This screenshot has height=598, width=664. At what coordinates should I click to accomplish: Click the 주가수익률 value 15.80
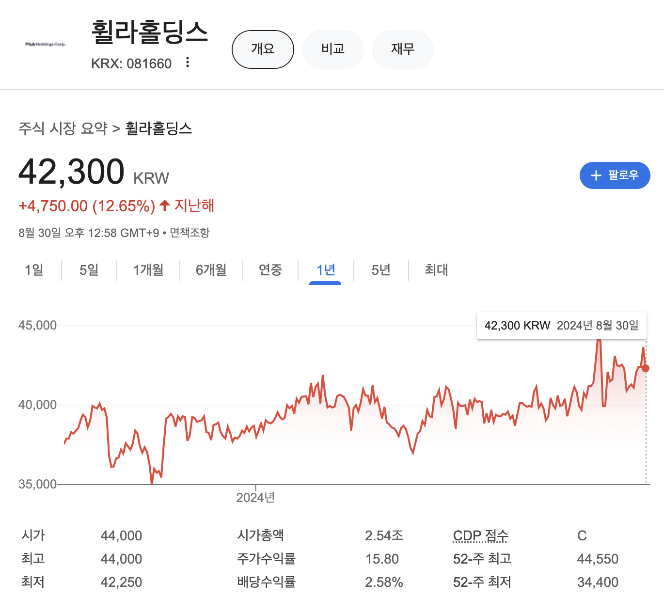[382, 559]
